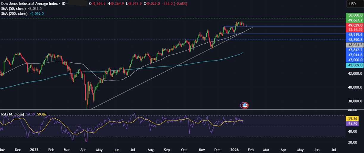Click the green 50,000.0 price label

pyautogui.click(x=354, y=15)
